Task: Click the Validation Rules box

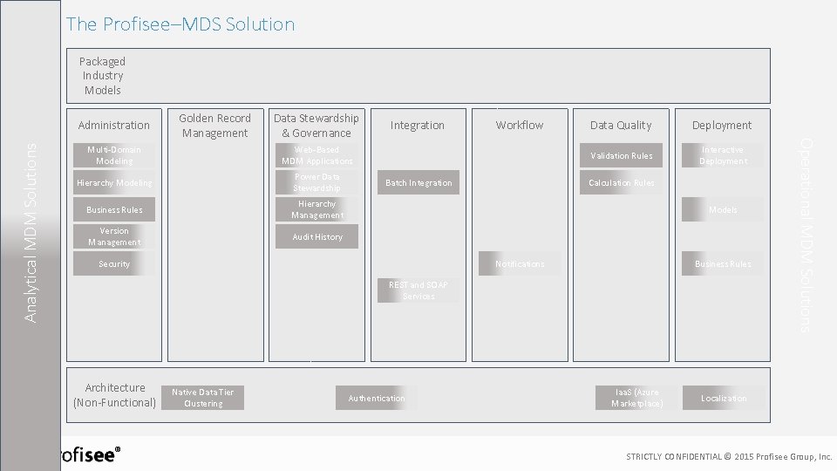Action: point(622,155)
